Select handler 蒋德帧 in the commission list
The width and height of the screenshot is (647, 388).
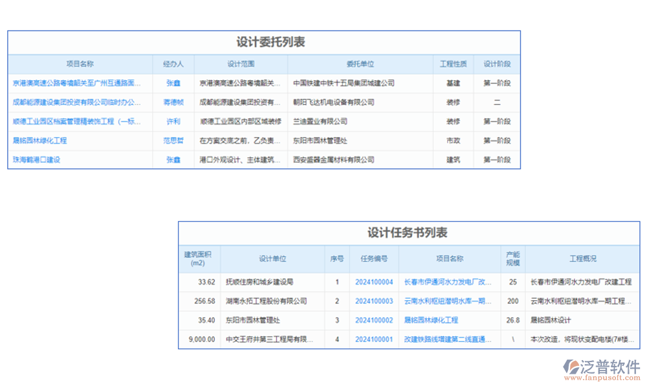pyautogui.click(x=173, y=102)
